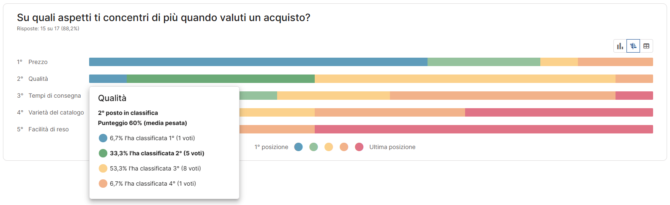670x205 pixels.
Task: Click the yellow third-position legend dot
Action: 329,147
